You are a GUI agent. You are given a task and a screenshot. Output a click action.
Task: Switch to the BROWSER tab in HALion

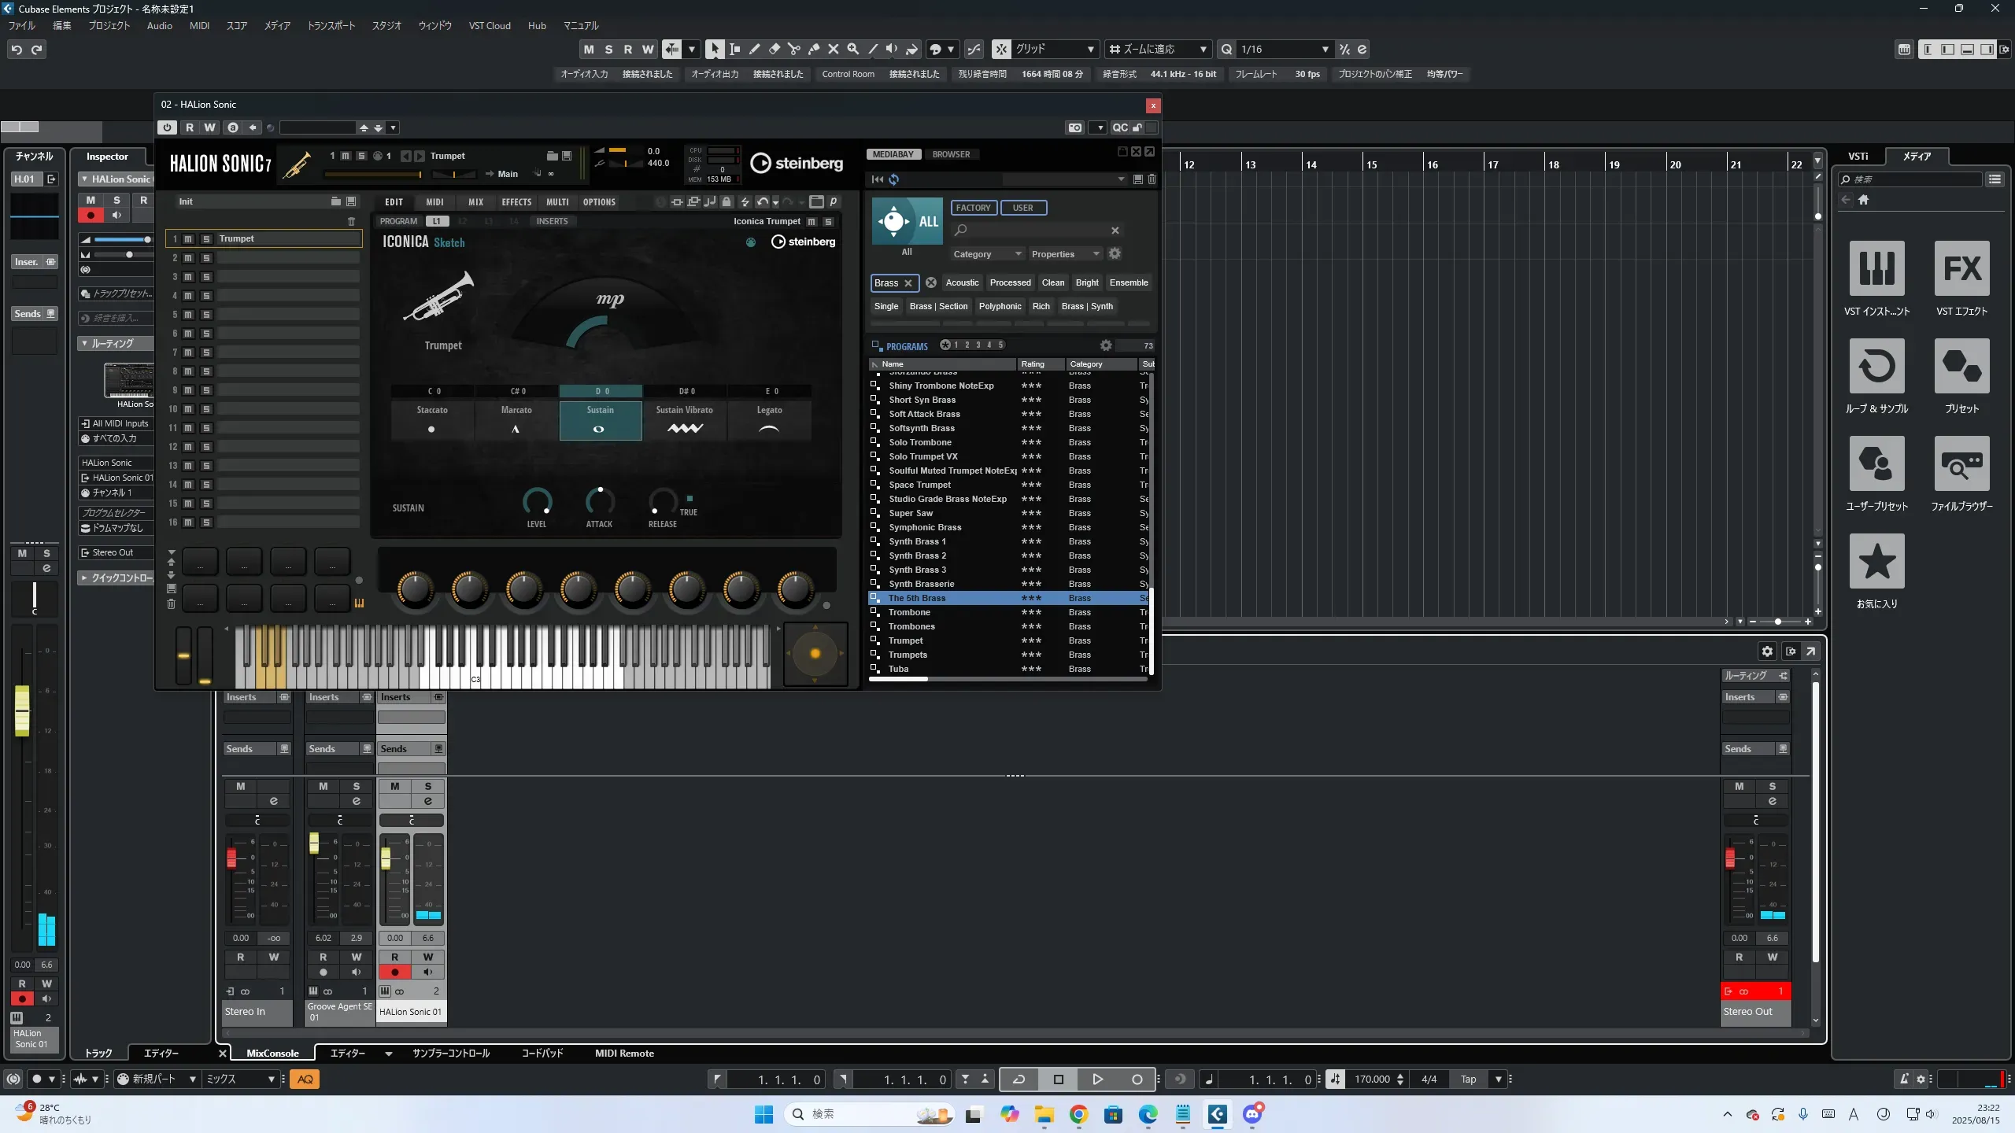click(951, 154)
